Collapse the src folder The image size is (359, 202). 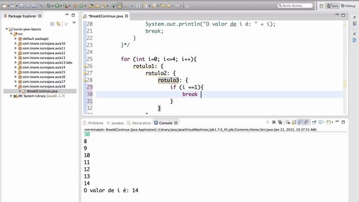[11, 34]
